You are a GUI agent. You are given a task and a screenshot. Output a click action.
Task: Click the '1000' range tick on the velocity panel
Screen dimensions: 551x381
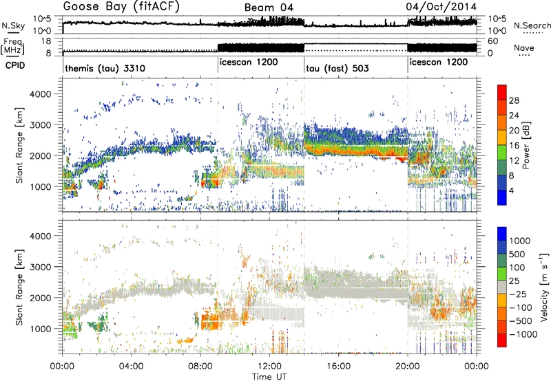(x=40, y=329)
